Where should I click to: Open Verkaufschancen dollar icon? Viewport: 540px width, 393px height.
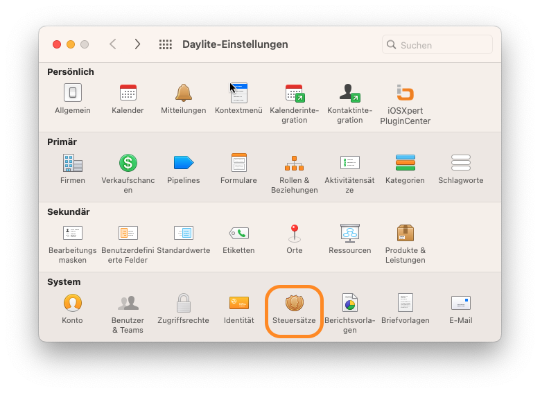128,163
